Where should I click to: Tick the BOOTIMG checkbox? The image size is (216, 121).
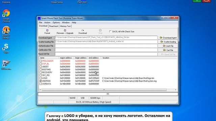point(40,70)
